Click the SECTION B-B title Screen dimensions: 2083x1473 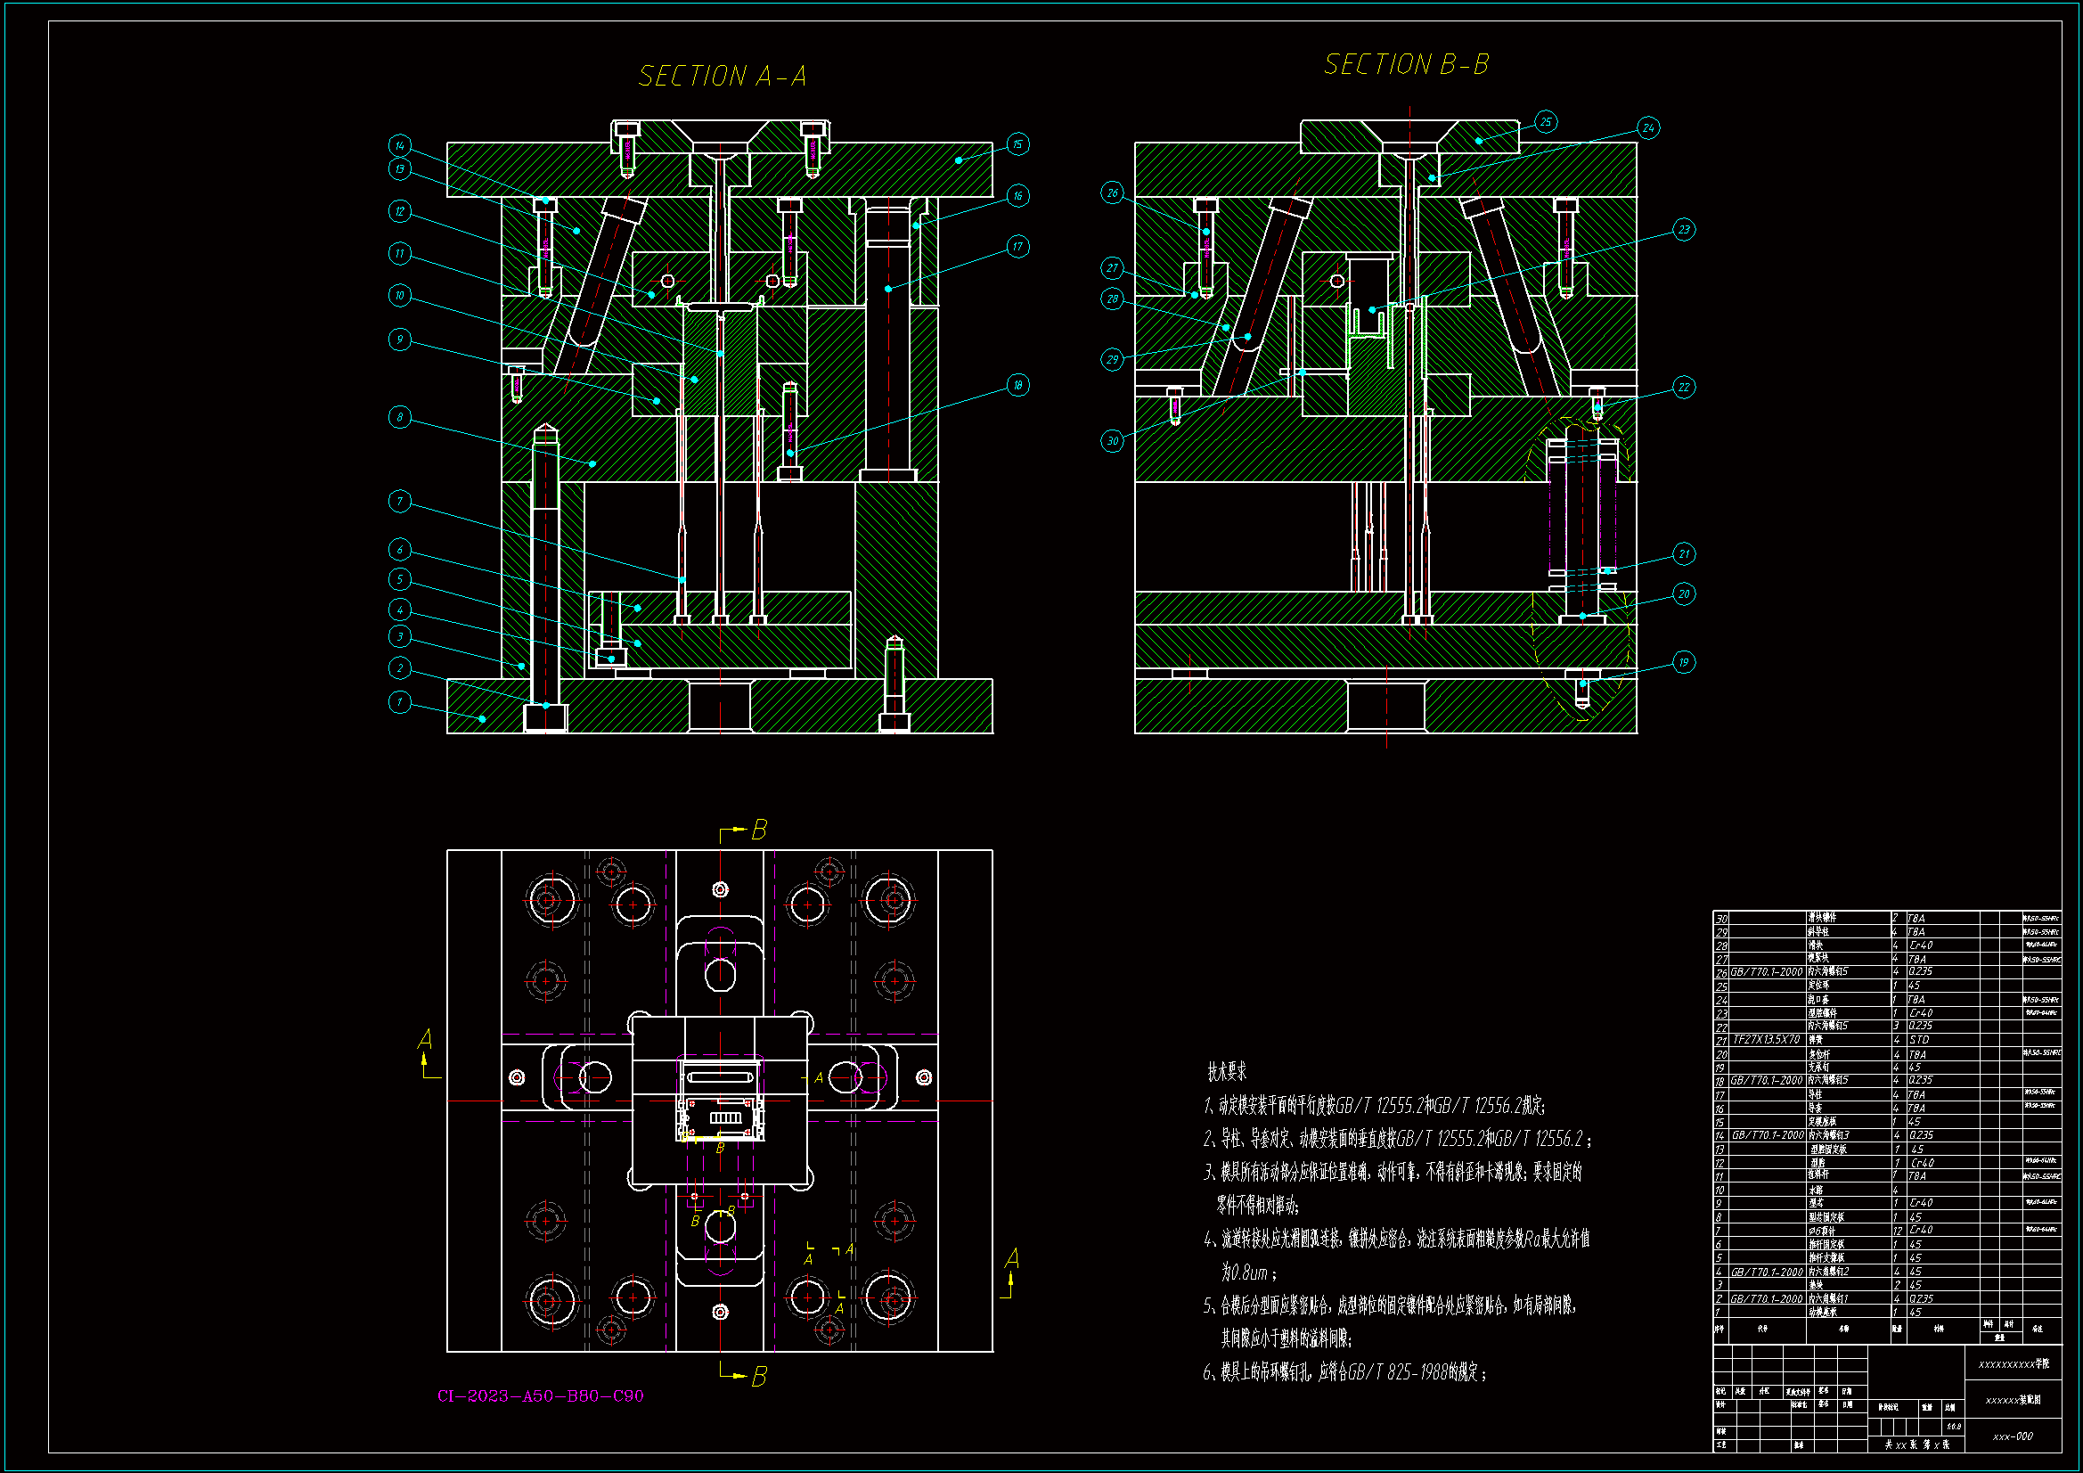1406,64
